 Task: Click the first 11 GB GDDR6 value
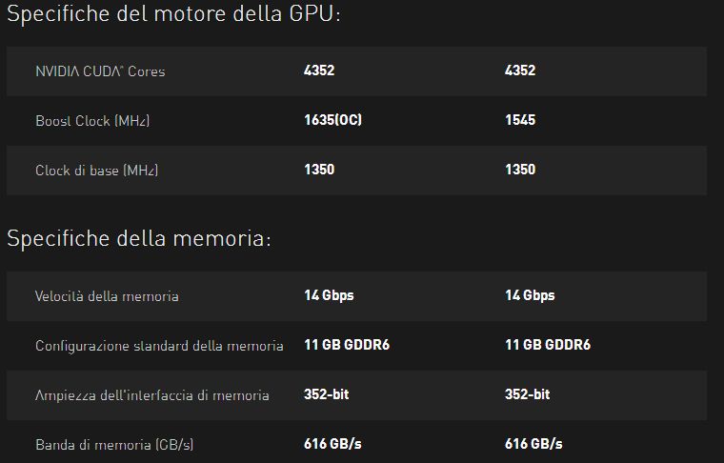347,345
